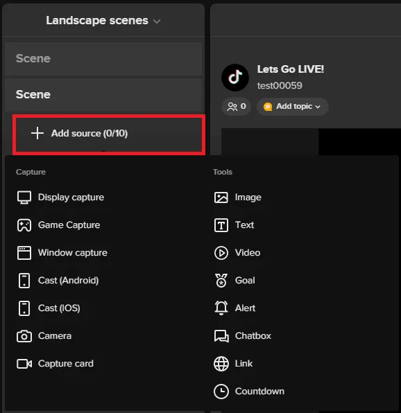Click the Lets Go LIVE! title
This screenshot has height=413, width=401.
tap(290, 69)
